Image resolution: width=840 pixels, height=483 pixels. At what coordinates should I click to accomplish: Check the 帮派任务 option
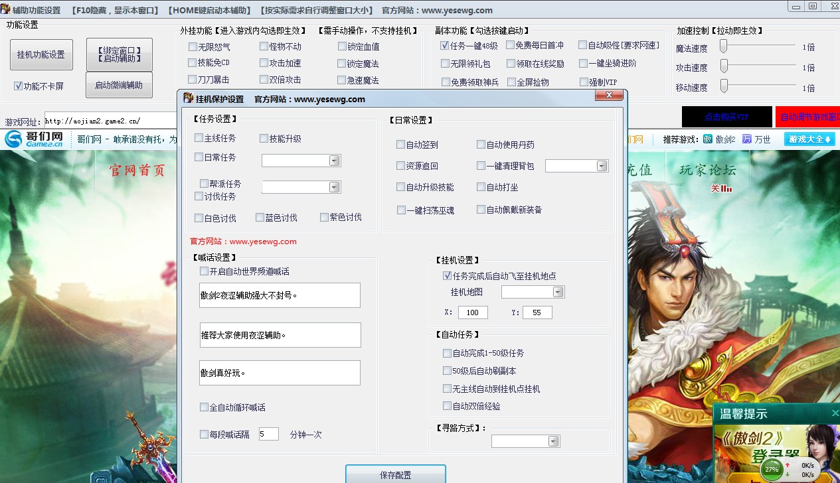(x=204, y=183)
